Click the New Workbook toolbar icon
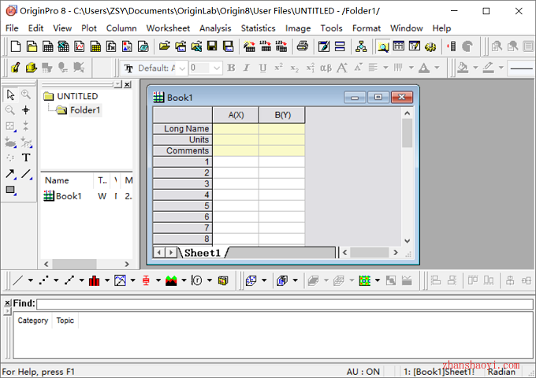The image size is (536, 378). pos(47,46)
